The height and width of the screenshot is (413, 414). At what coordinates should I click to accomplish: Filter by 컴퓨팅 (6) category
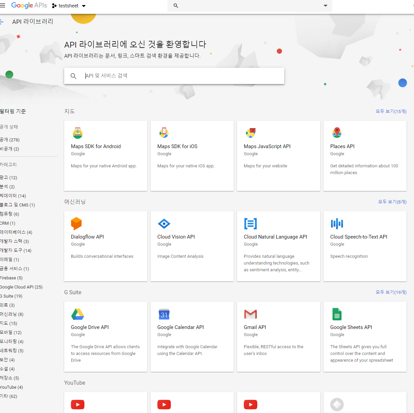pyautogui.click(x=9, y=214)
